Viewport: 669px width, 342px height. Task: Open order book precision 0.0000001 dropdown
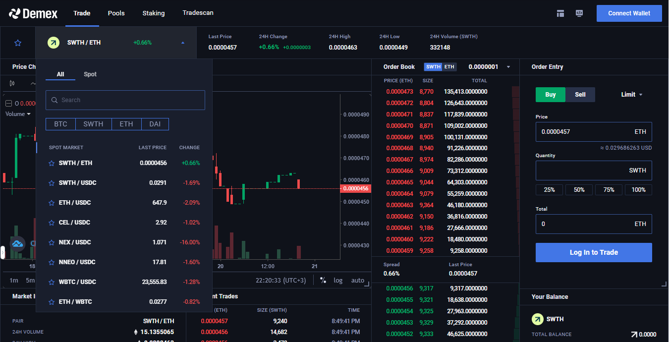point(490,67)
